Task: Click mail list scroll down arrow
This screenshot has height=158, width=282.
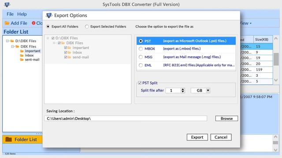Action: coord(276,80)
